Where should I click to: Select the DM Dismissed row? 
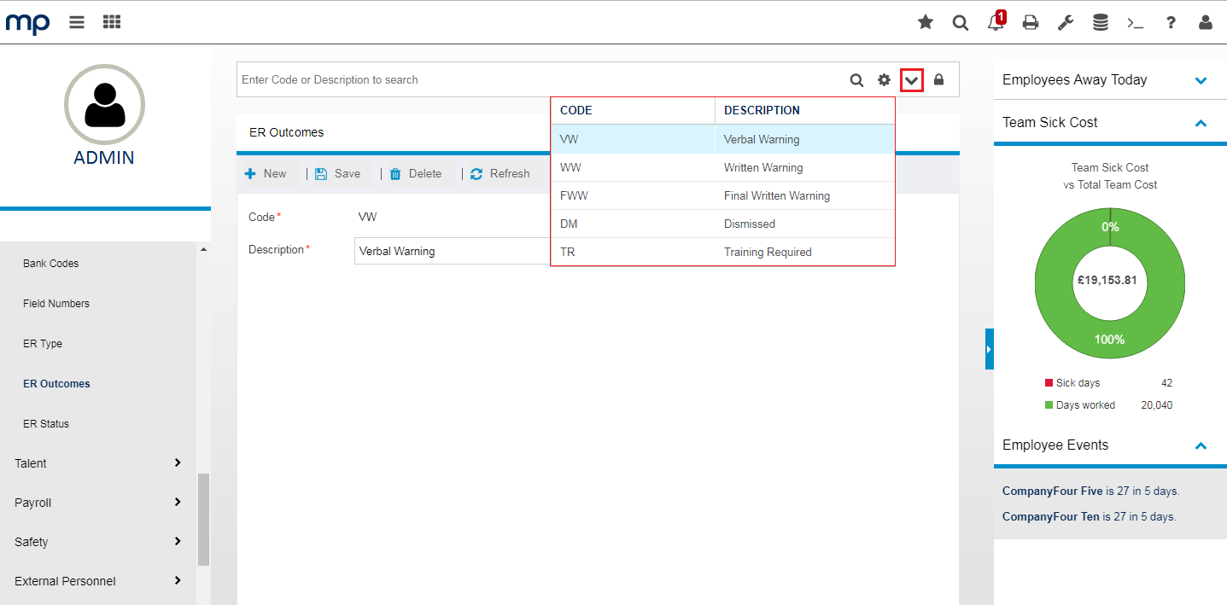click(x=722, y=224)
